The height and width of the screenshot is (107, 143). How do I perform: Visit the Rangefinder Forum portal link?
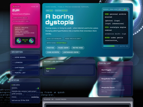pos(115,80)
